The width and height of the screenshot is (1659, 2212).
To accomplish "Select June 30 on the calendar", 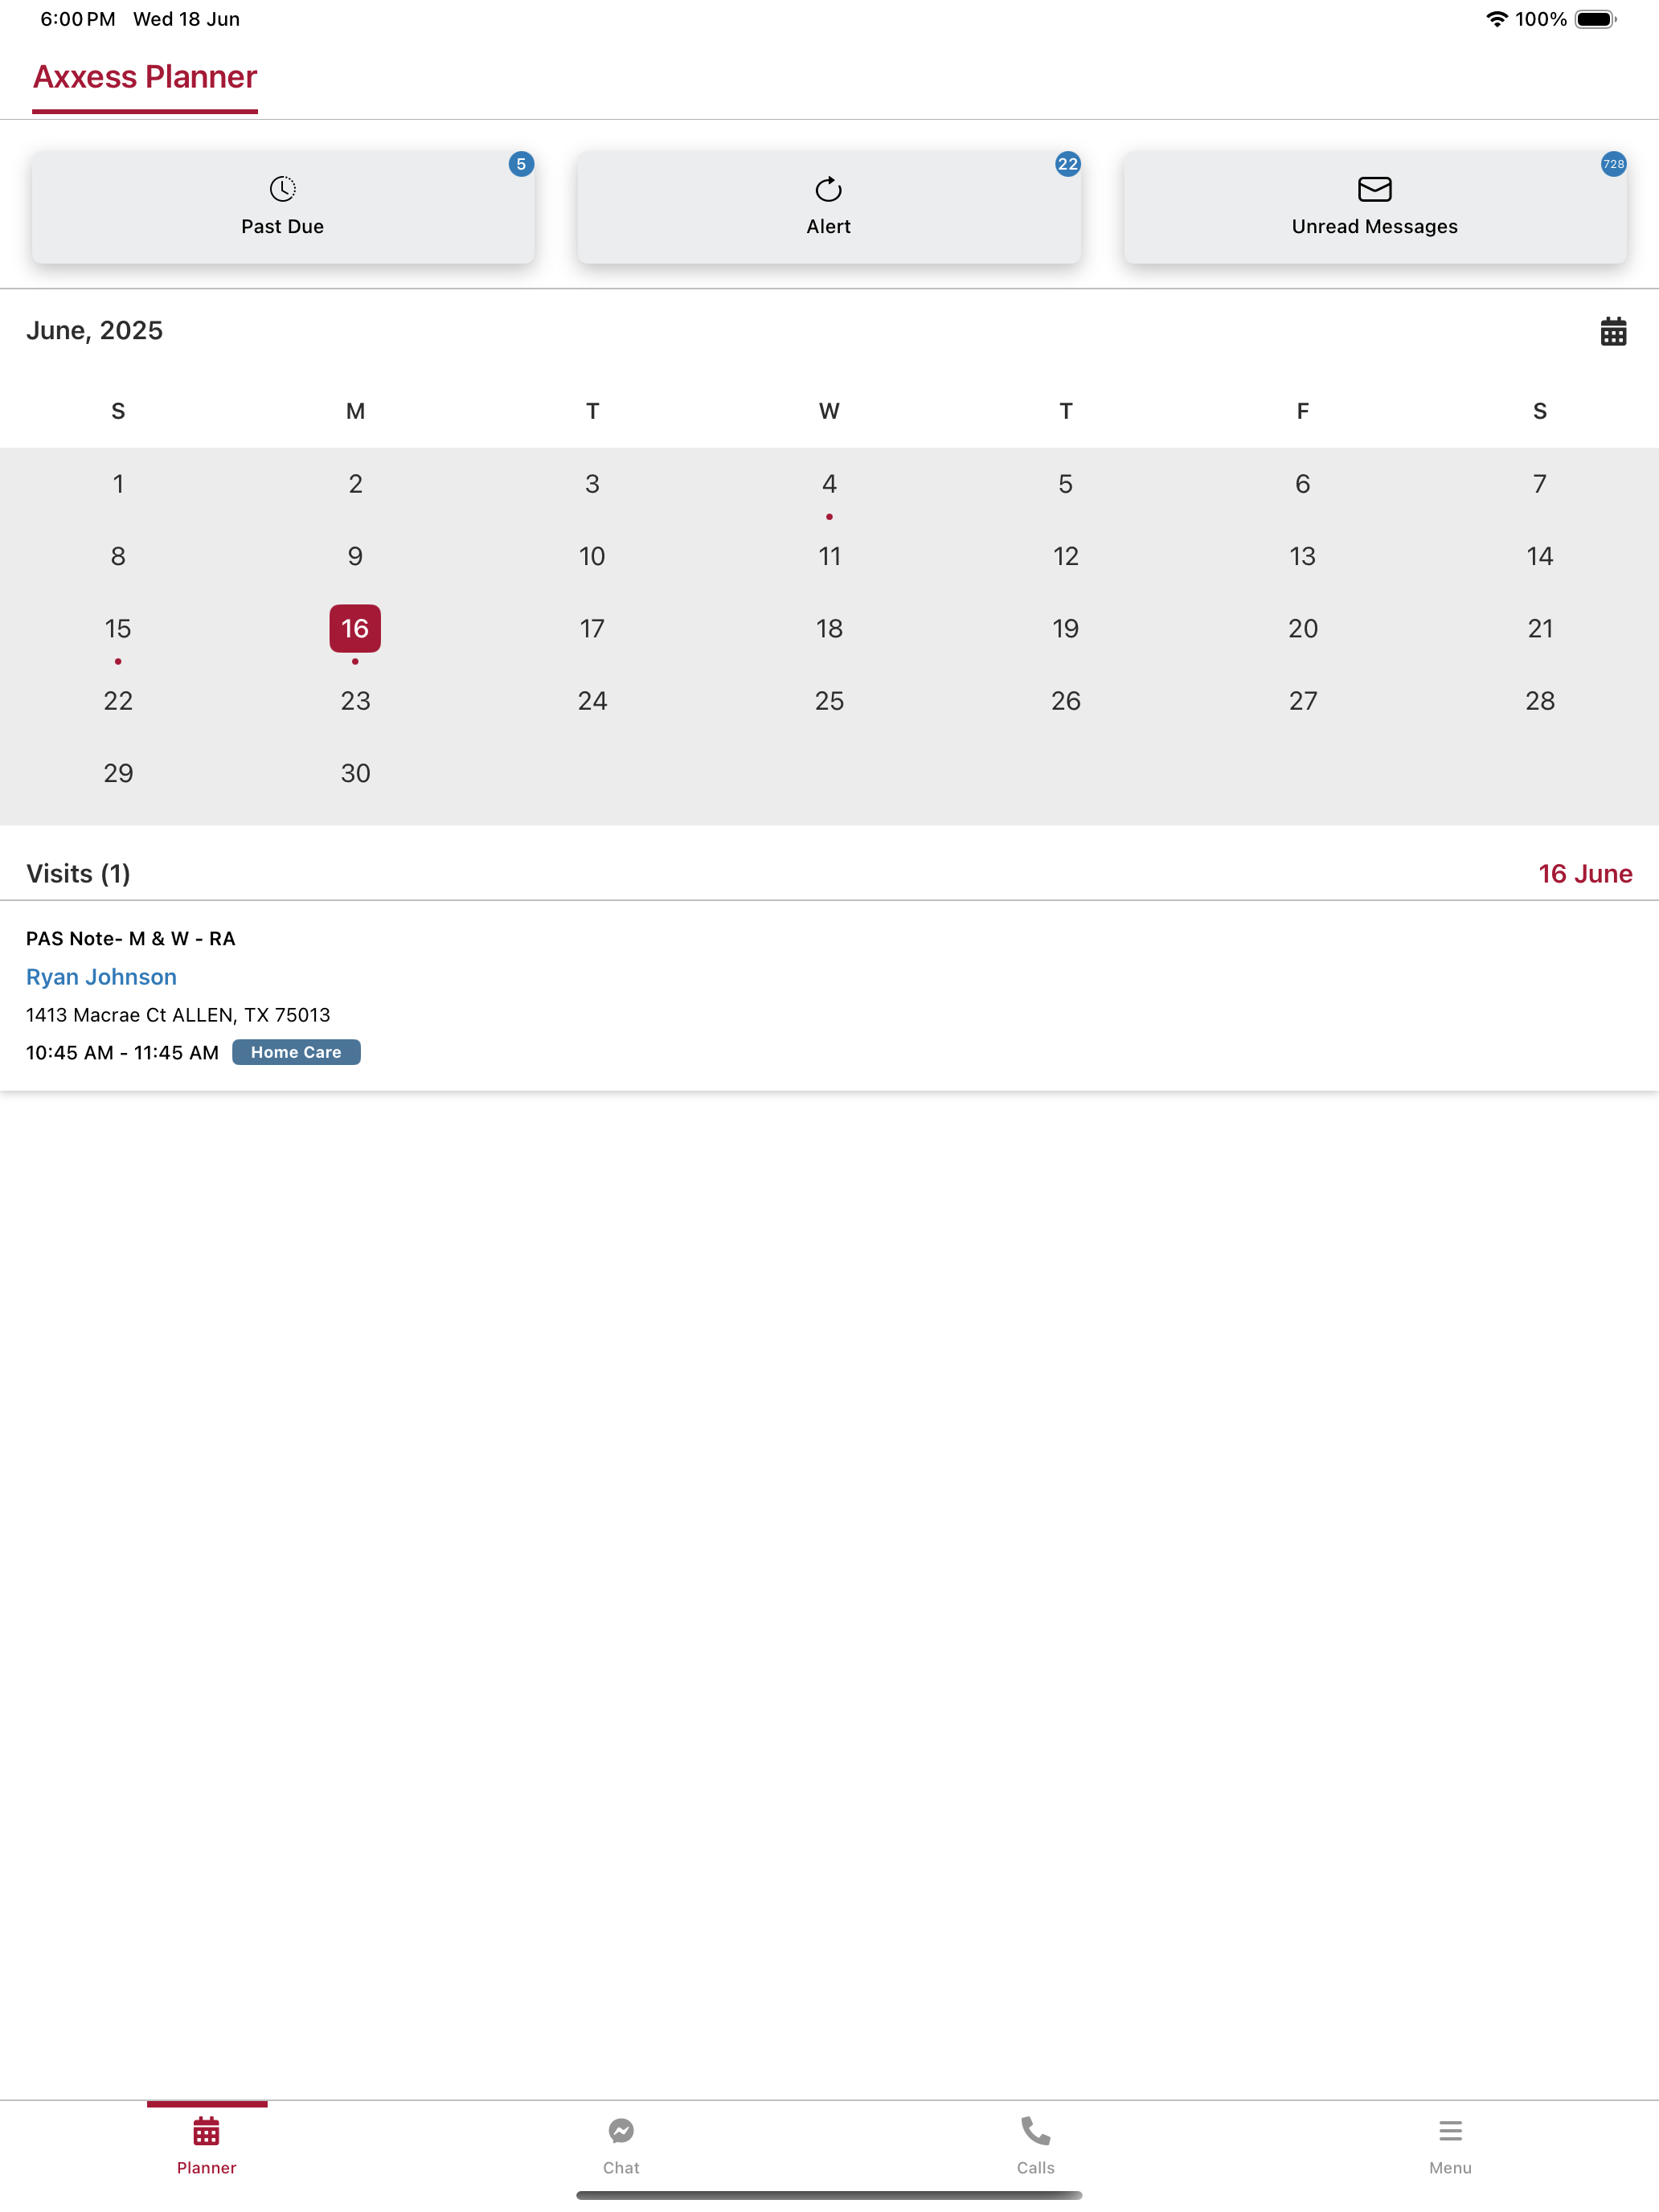I will tap(355, 773).
